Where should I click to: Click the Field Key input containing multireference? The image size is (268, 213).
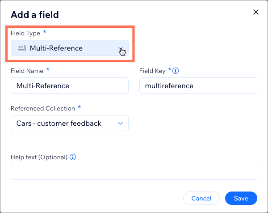198,85
